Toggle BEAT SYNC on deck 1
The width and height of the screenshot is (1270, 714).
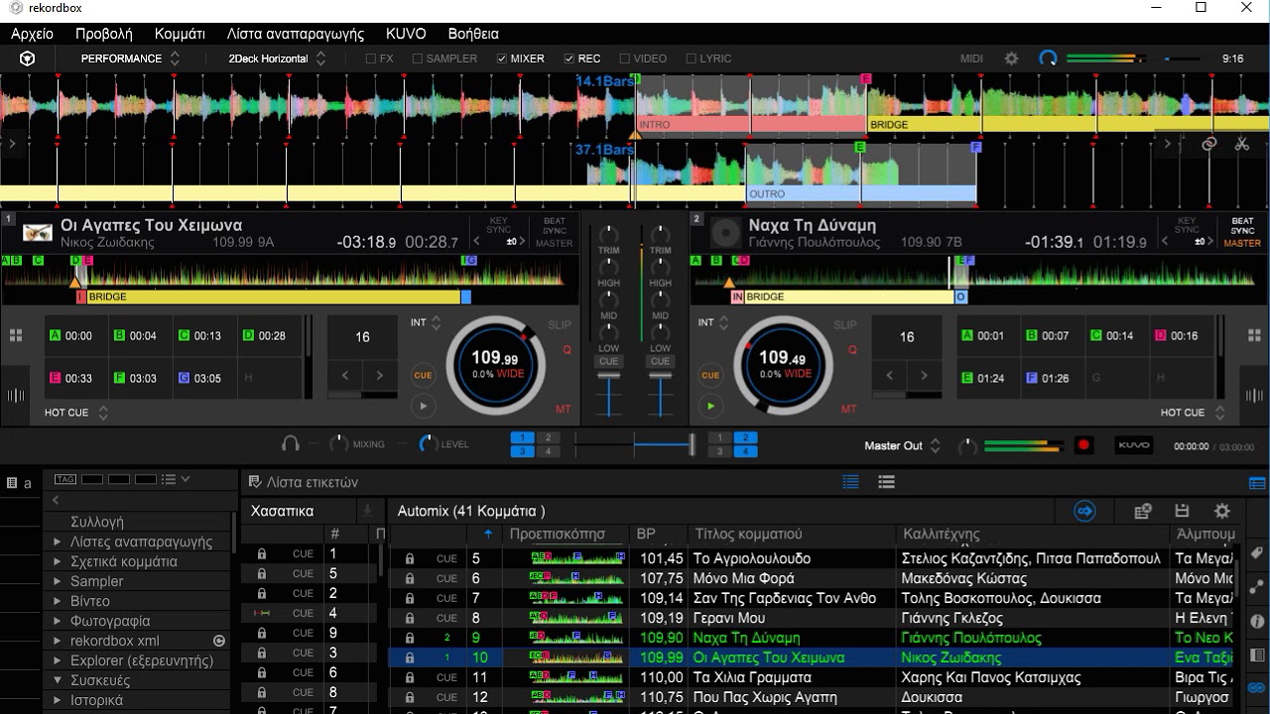coord(554,225)
